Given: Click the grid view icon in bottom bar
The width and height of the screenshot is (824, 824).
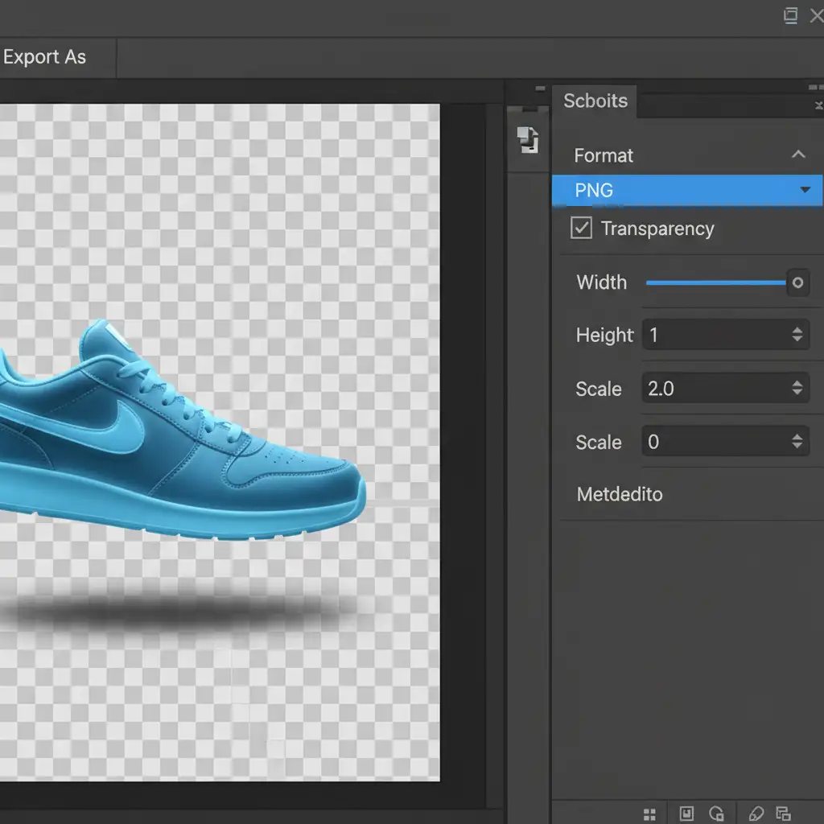Looking at the screenshot, I should (x=650, y=814).
